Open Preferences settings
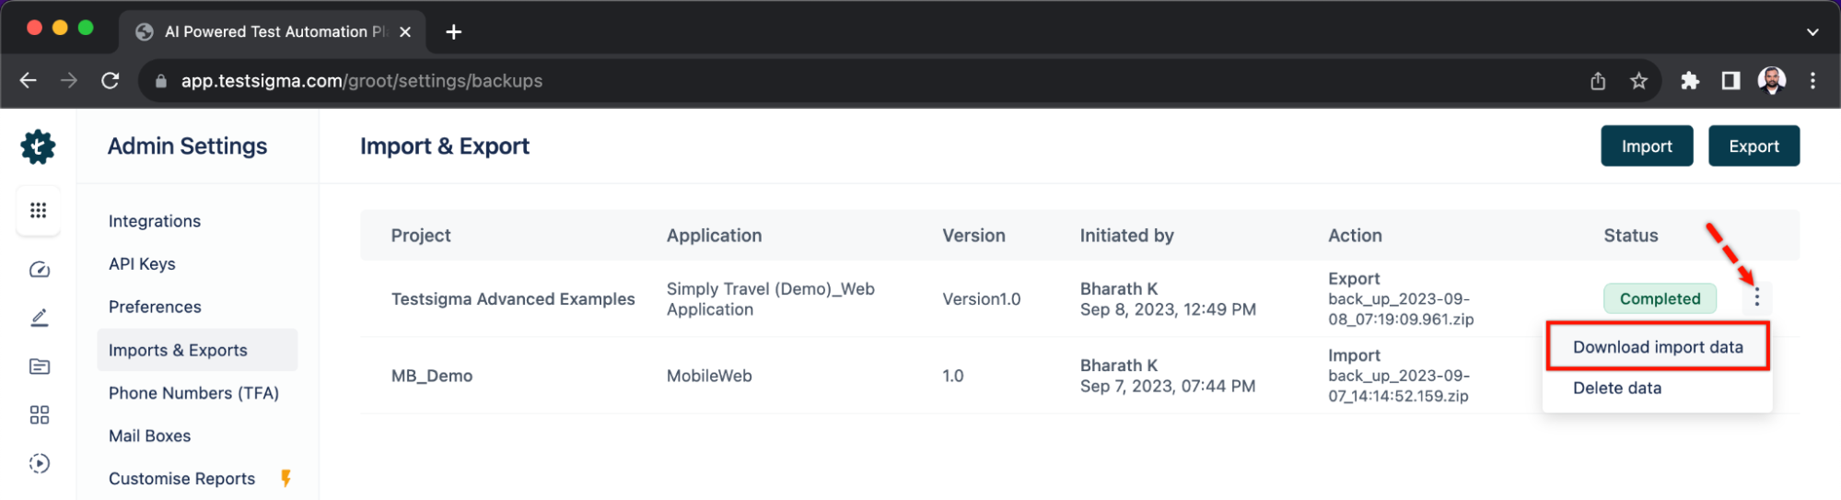 (x=155, y=307)
